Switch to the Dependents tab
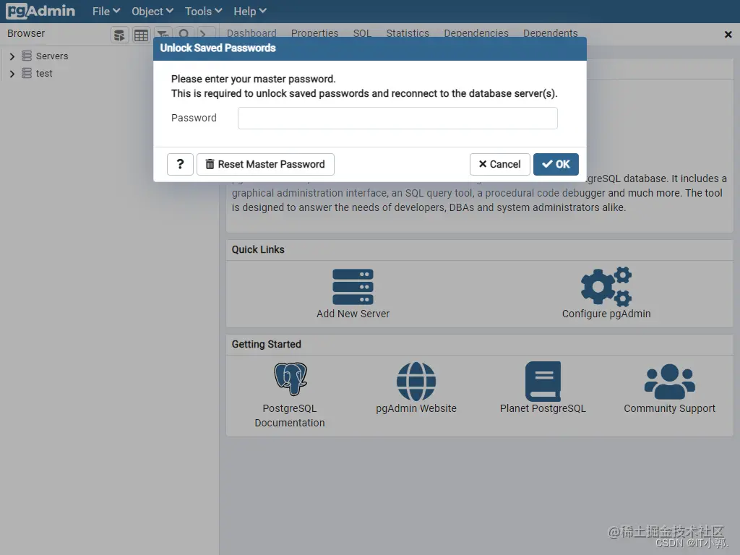Image resolution: width=740 pixels, height=555 pixels. tap(550, 33)
